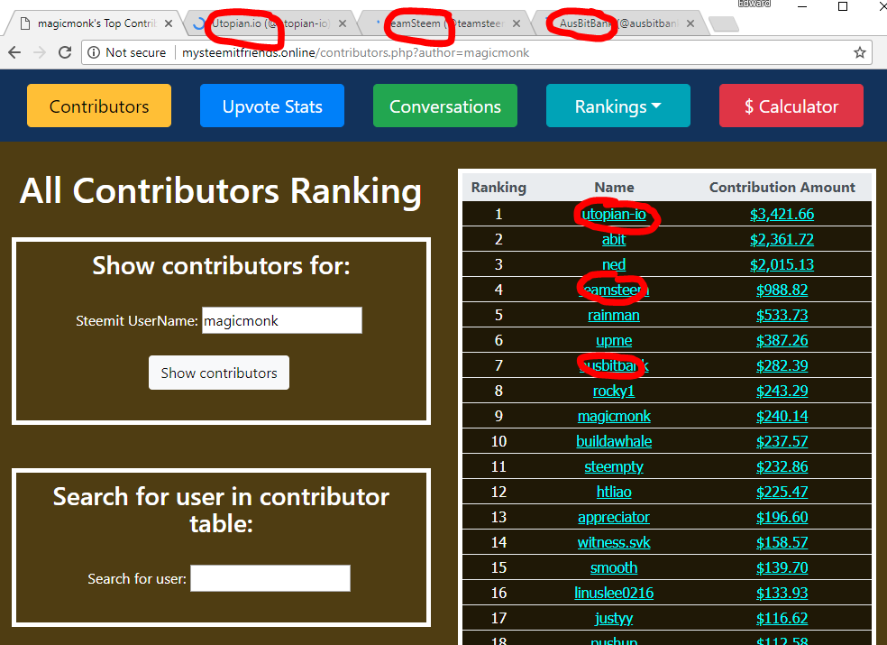Open the linuslee0216 contributor link
This screenshot has width=887, height=645.
pyautogui.click(x=614, y=593)
